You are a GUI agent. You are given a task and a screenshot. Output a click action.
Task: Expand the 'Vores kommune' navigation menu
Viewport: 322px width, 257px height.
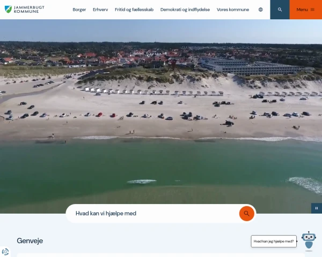[233, 10]
